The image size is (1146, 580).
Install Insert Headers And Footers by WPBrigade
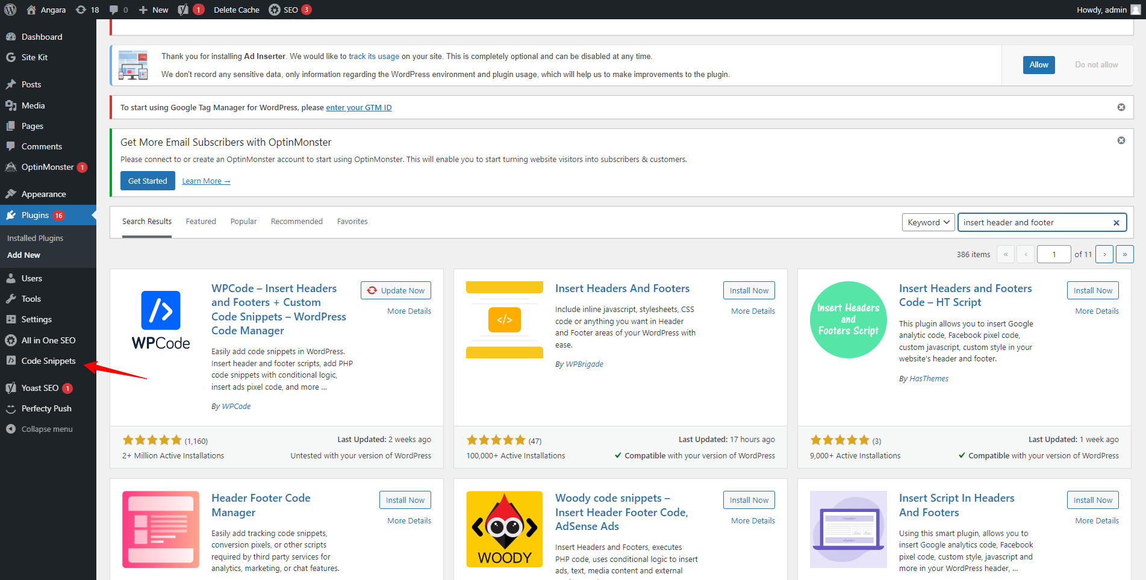tap(749, 290)
